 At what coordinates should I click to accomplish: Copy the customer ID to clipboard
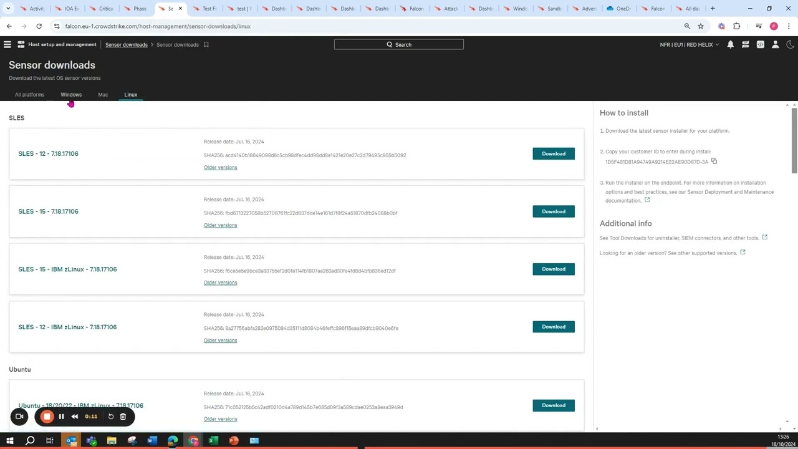714,162
